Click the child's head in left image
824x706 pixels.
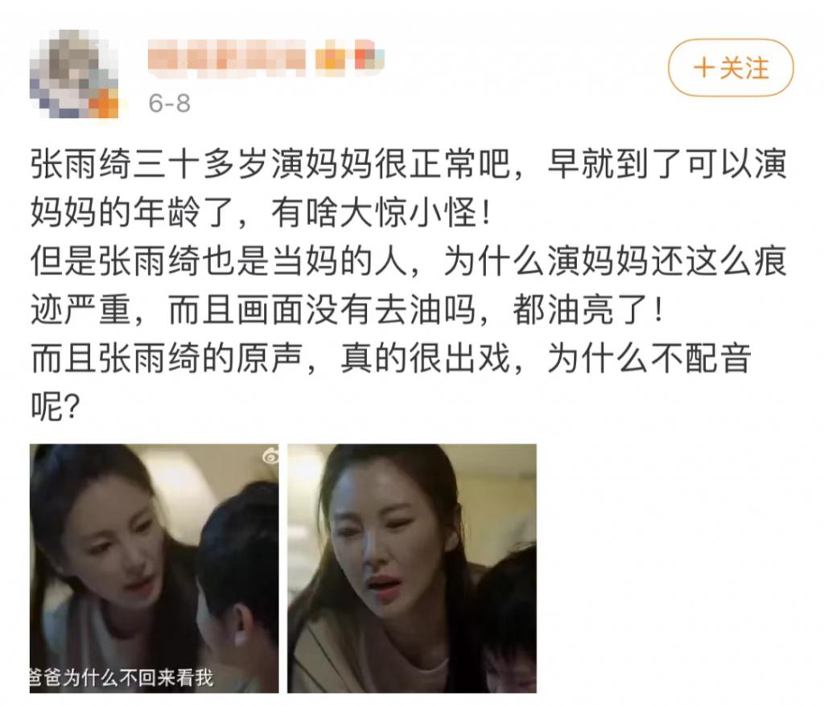point(237,556)
